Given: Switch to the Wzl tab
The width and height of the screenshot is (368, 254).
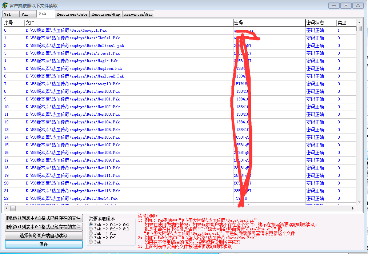Looking at the screenshot, I should tap(28, 14).
